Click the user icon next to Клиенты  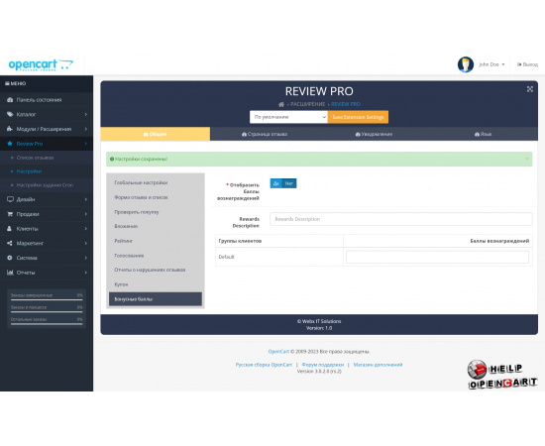pos(10,229)
